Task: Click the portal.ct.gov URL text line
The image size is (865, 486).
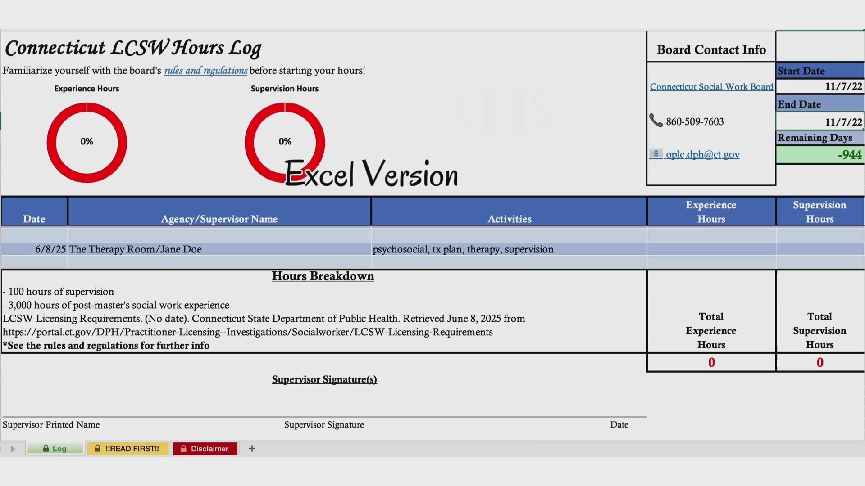Action: click(x=247, y=332)
